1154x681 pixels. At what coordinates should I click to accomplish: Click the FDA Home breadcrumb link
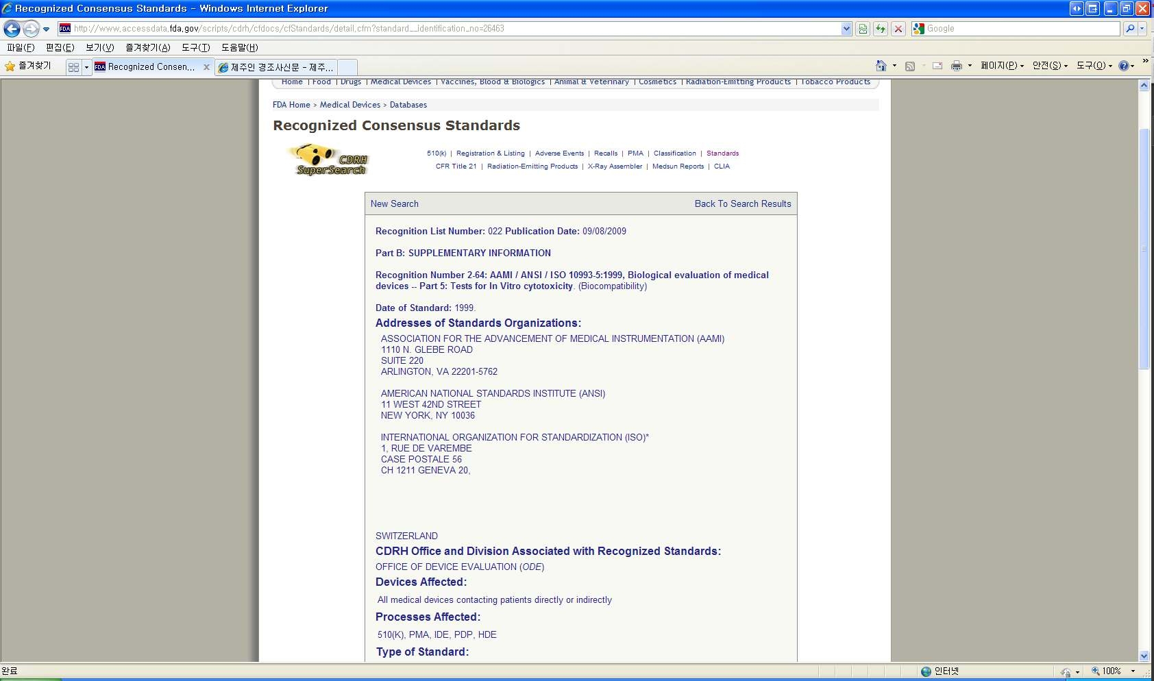pos(291,105)
